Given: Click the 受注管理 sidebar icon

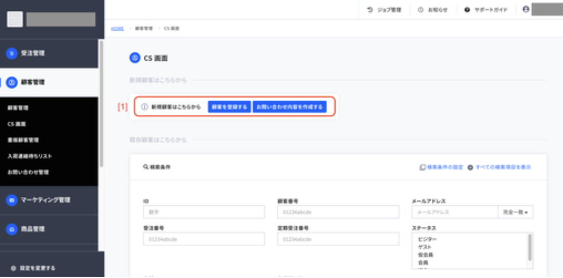Looking at the screenshot, I should 11,54.
